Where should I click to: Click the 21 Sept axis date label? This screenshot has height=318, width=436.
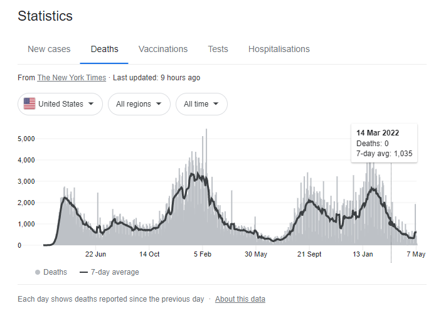(x=309, y=254)
